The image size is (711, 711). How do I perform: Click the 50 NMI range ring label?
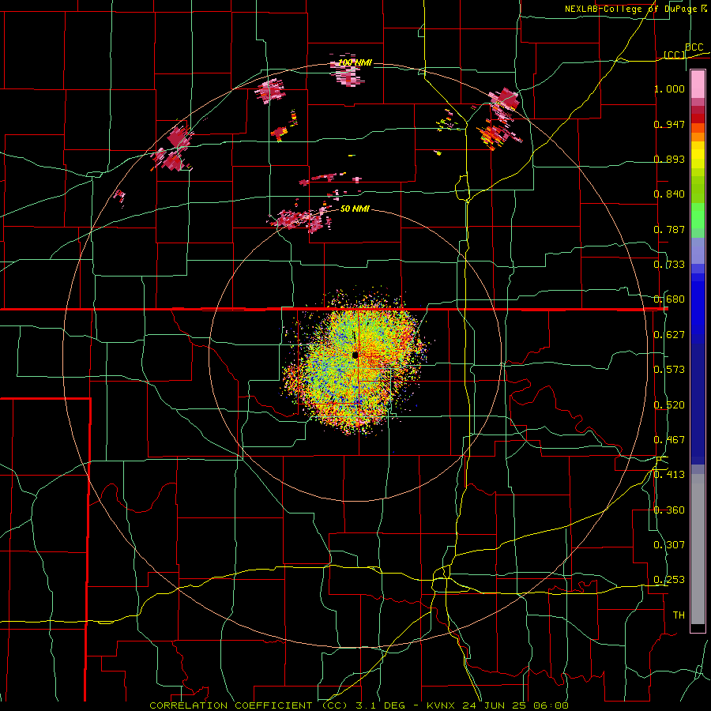click(355, 209)
